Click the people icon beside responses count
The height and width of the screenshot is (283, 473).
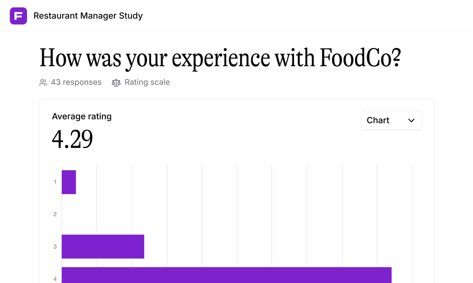[43, 83]
